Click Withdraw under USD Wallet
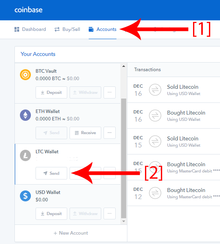The height and width of the screenshot is (244, 220). click(x=85, y=213)
